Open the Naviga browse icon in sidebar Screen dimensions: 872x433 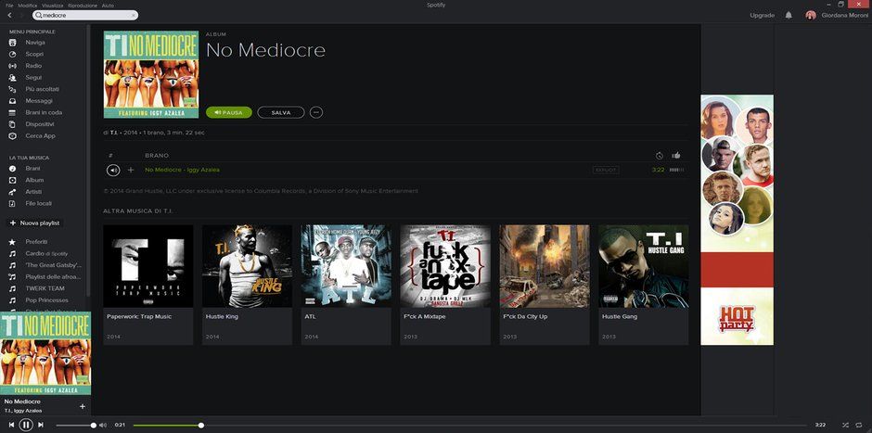pos(12,43)
